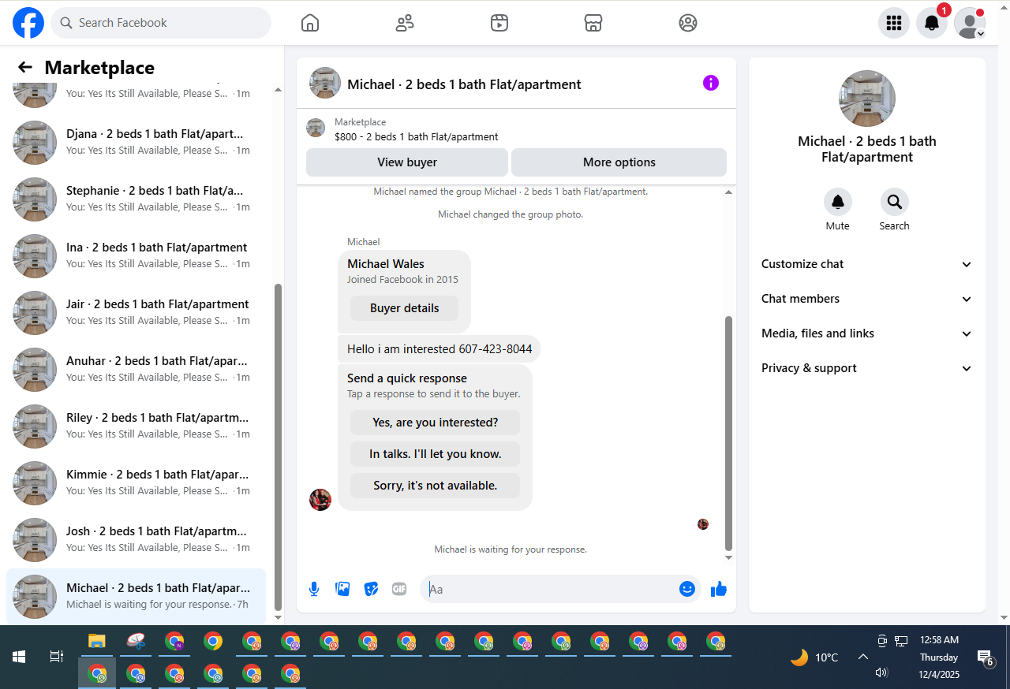Open File Explorer from the taskbar
Screen dimensions: 1010x689
click(x=97, y=641)
